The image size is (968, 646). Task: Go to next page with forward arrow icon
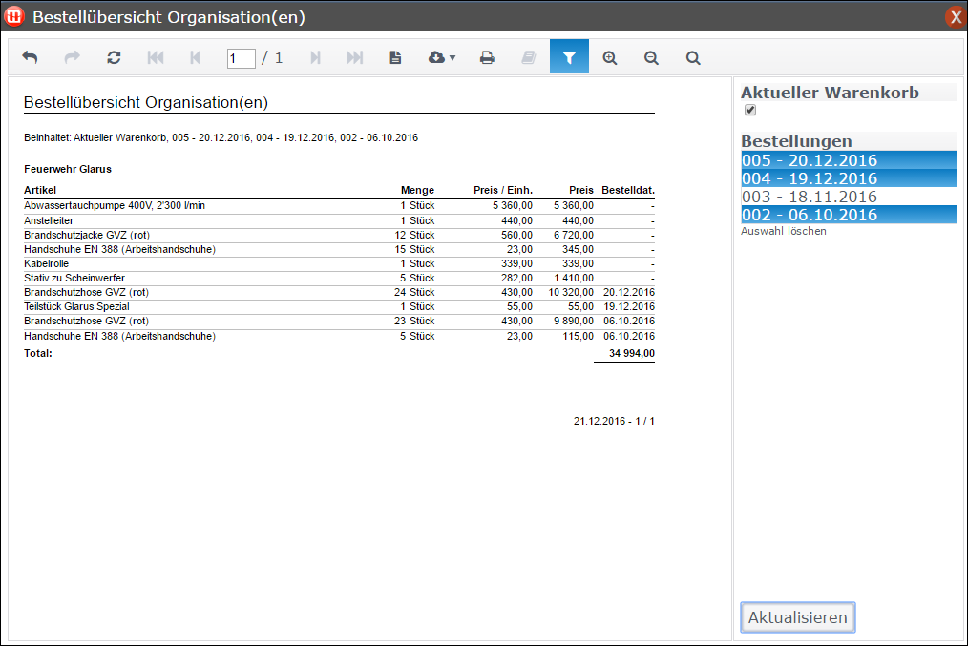pos(316,57)
